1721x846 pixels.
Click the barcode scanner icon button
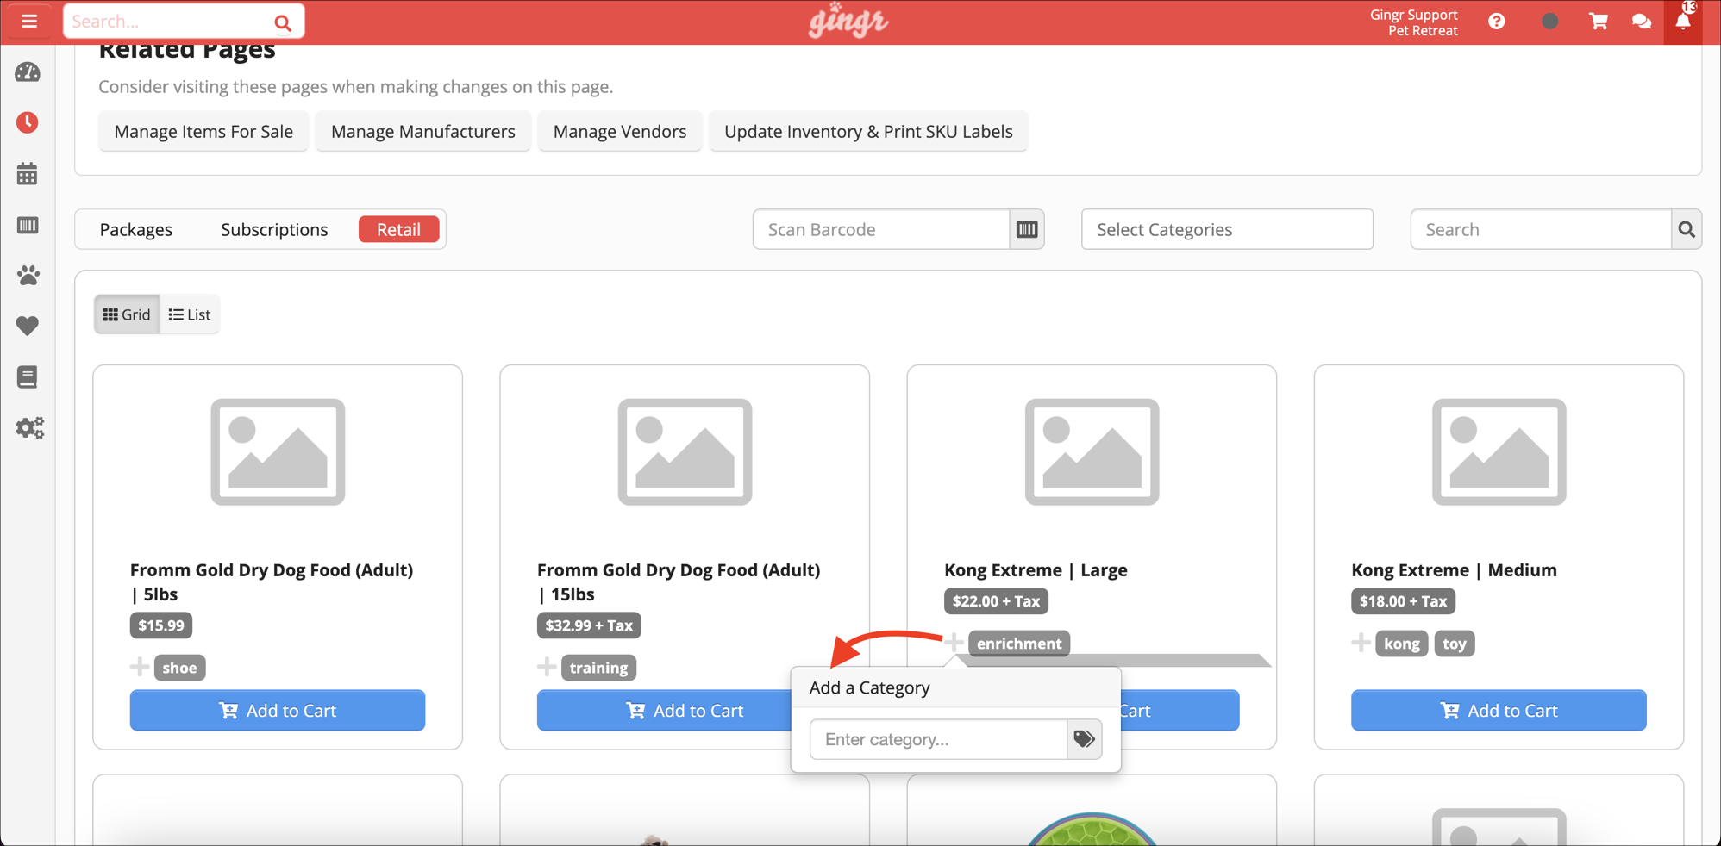pyautogui.click(x=1027, y=229)
